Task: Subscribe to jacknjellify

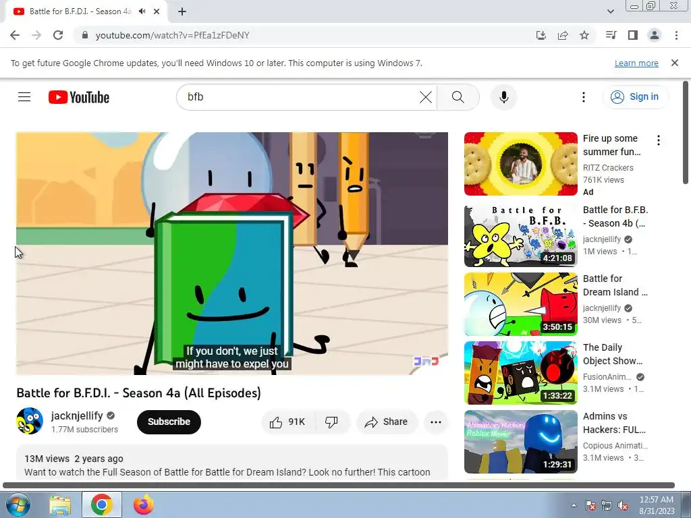Action: [169, 422]
